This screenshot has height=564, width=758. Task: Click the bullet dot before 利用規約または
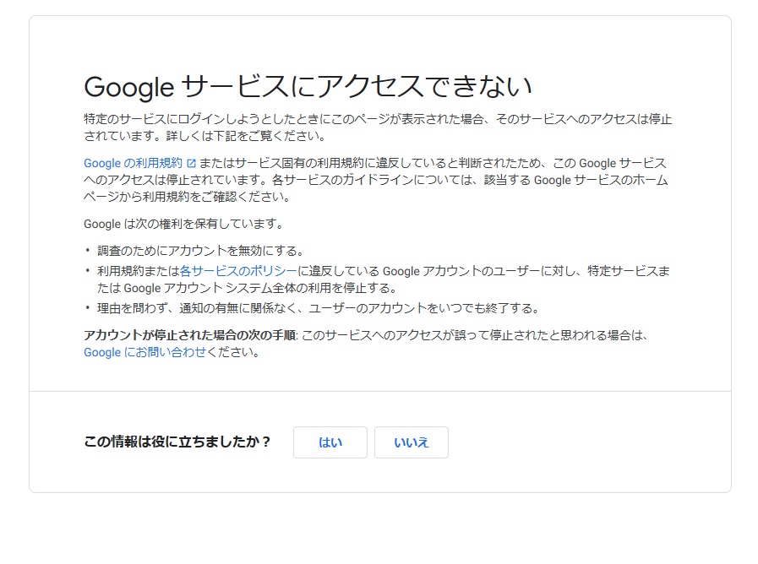click(x=88, y=271)
